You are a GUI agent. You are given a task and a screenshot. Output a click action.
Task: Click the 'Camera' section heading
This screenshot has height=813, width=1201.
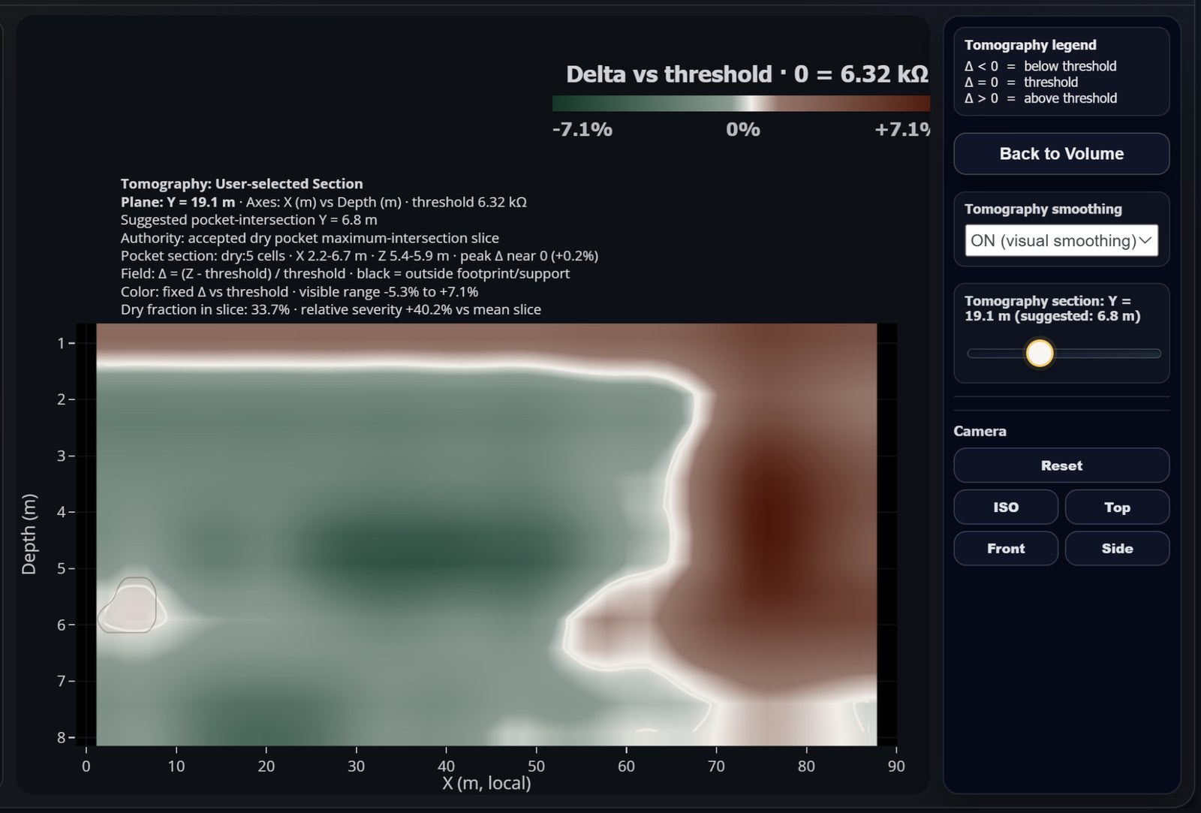point(980,431)
